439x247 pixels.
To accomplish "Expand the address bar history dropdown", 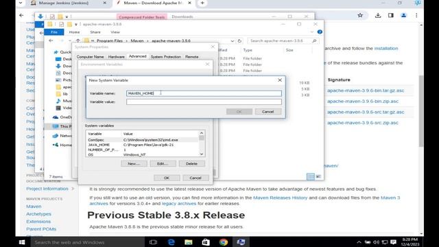I will click(x=233, y=41).
